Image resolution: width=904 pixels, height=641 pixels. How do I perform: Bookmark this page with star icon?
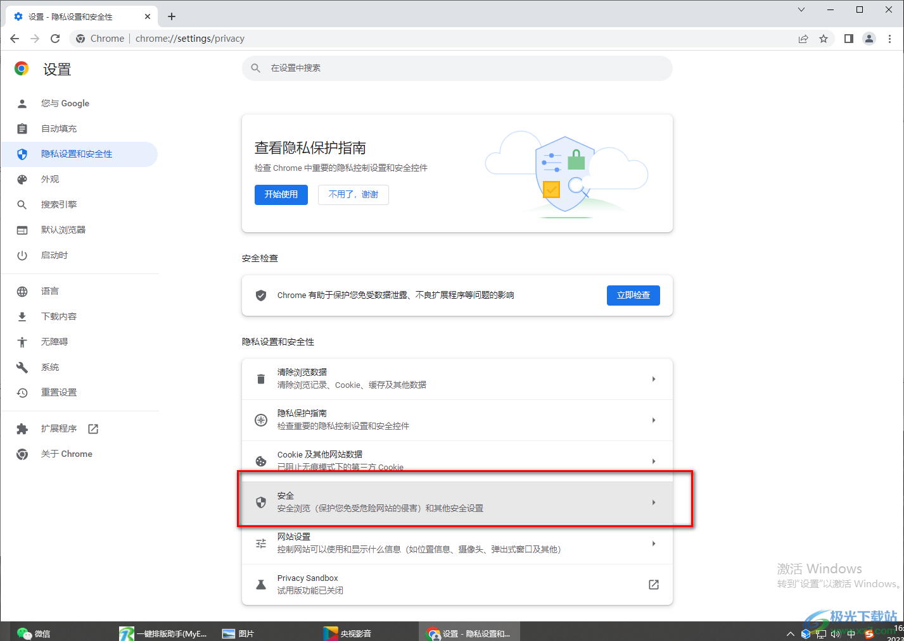(824, 39)
